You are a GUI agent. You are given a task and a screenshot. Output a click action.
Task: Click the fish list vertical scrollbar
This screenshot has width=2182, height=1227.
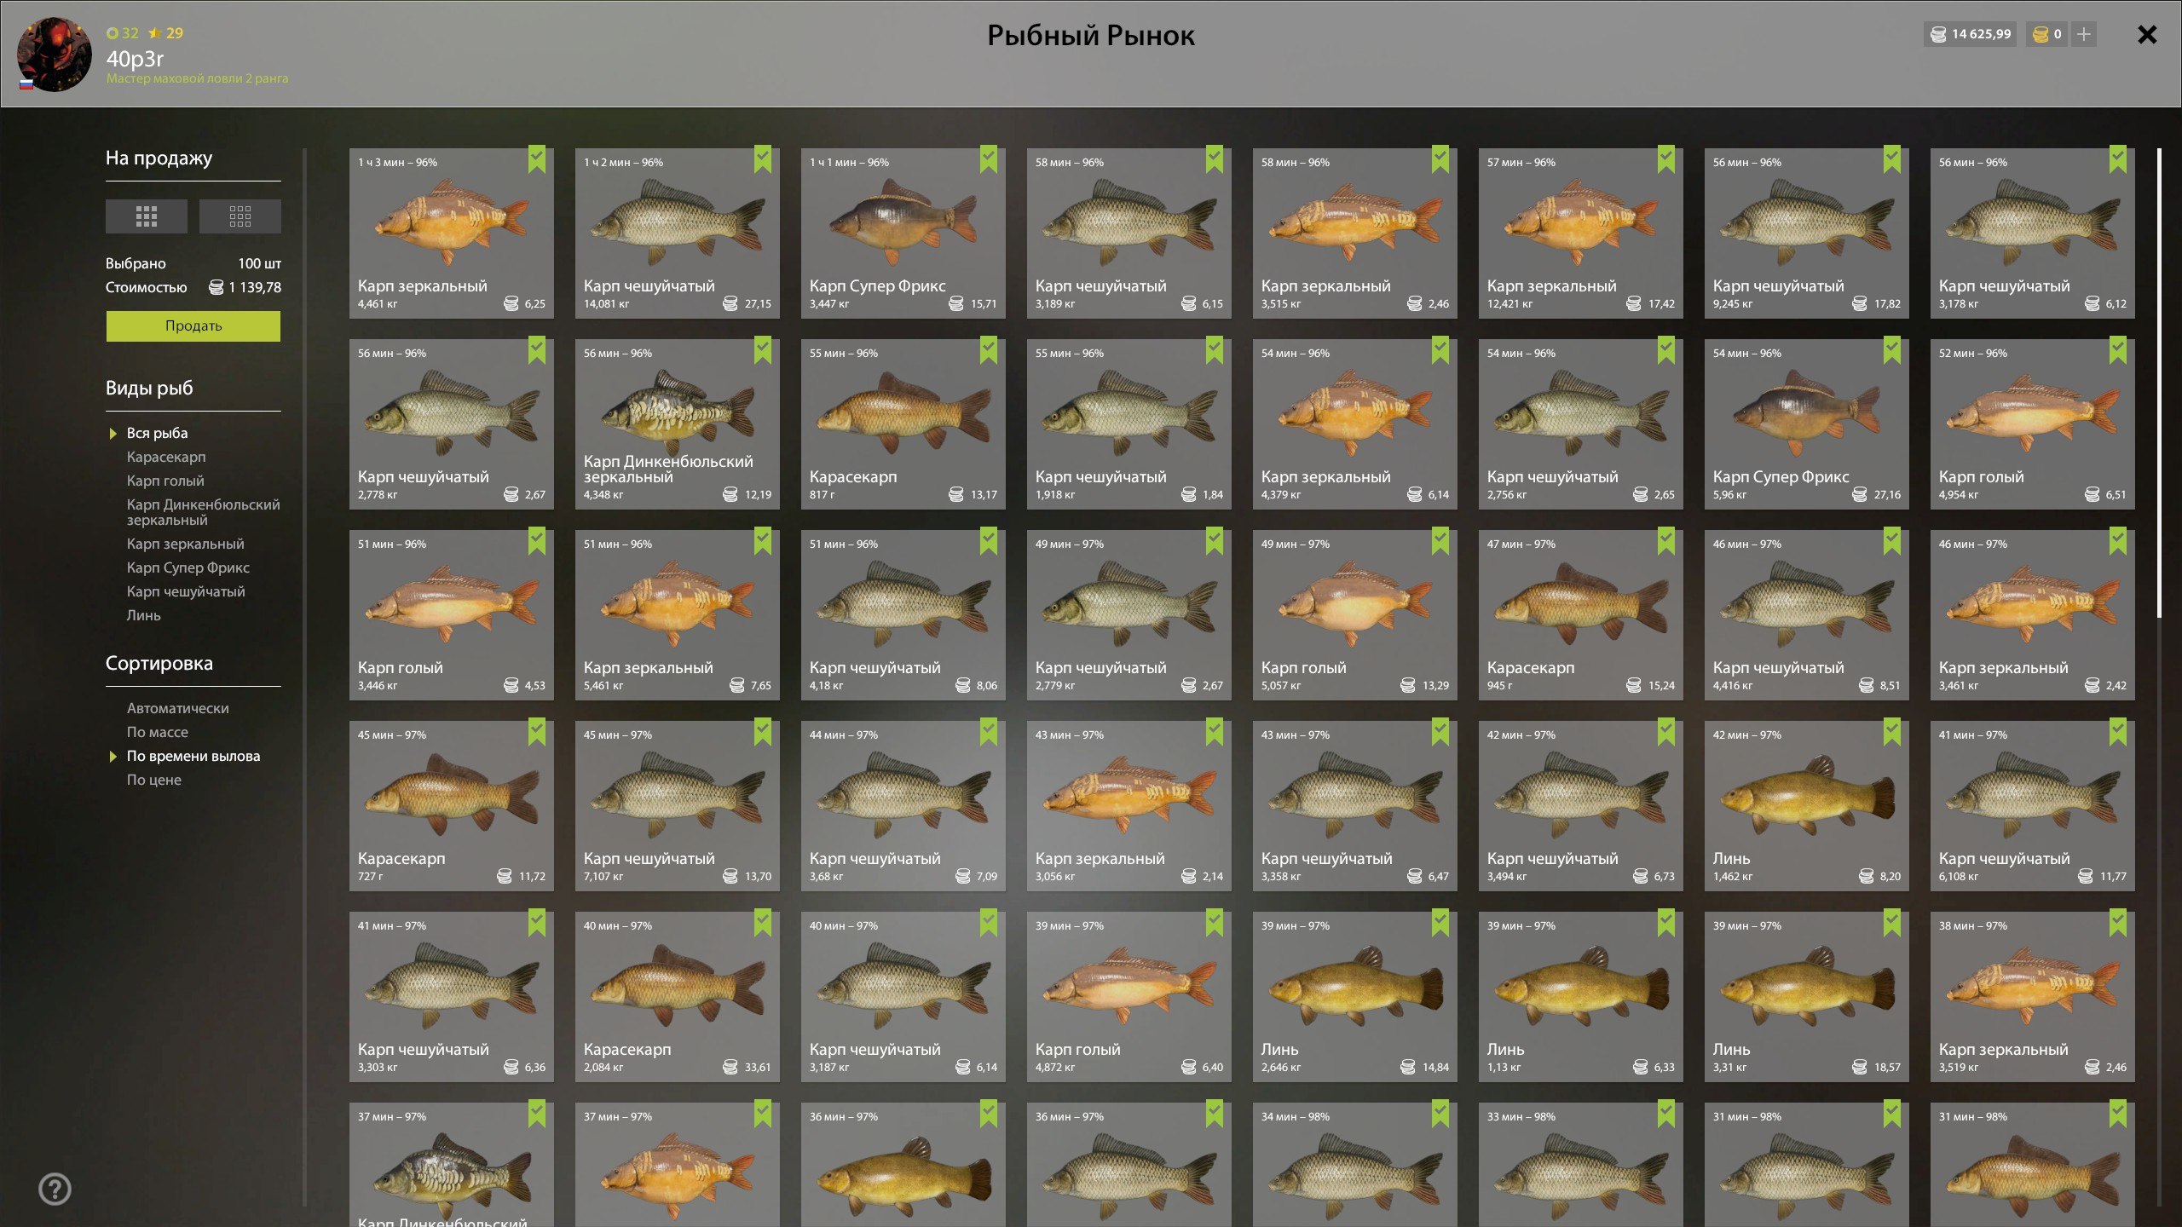[x=2159, y=383]
